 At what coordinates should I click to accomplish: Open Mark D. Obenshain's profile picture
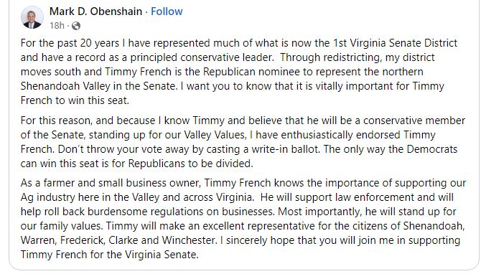[x=32, y=17]
